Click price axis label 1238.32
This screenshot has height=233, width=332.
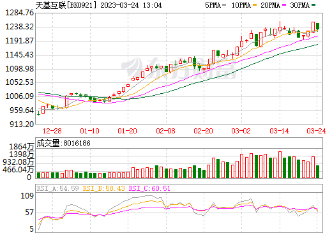(19, 27)
